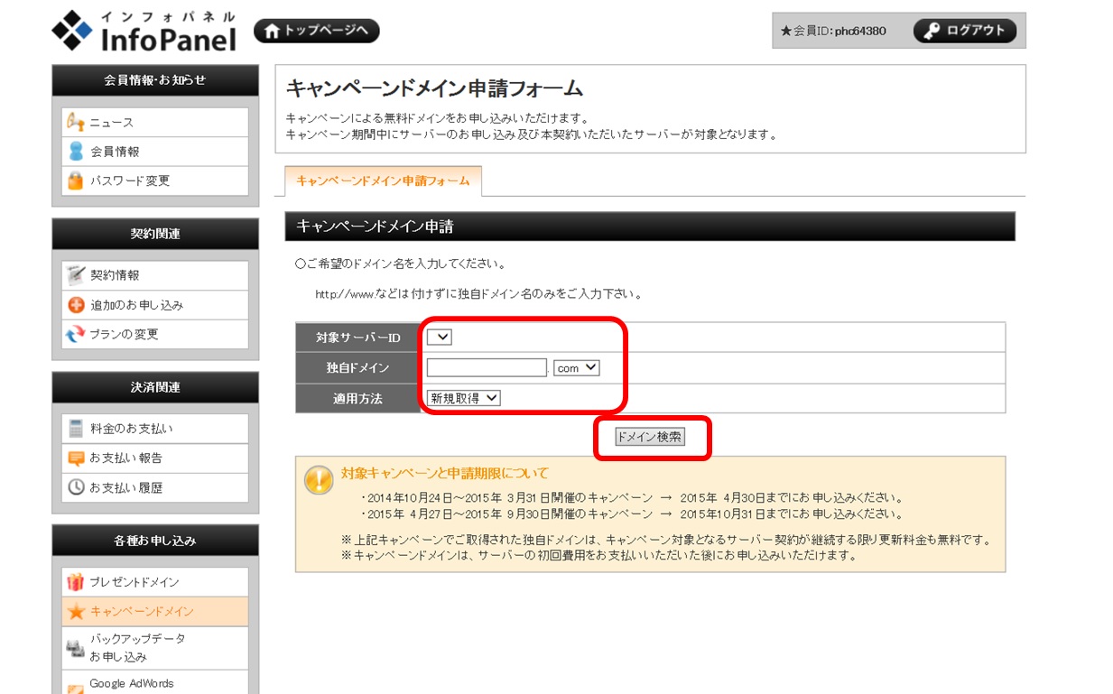
Task: Click the gift icon beside プレゼントドメイン
Action: tap(76, 582)
